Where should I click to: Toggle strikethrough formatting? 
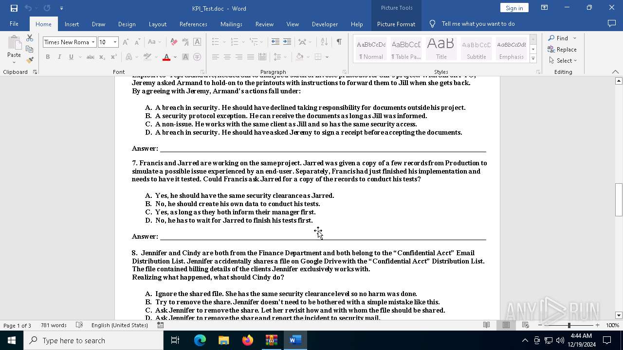(x=90, y=57)
